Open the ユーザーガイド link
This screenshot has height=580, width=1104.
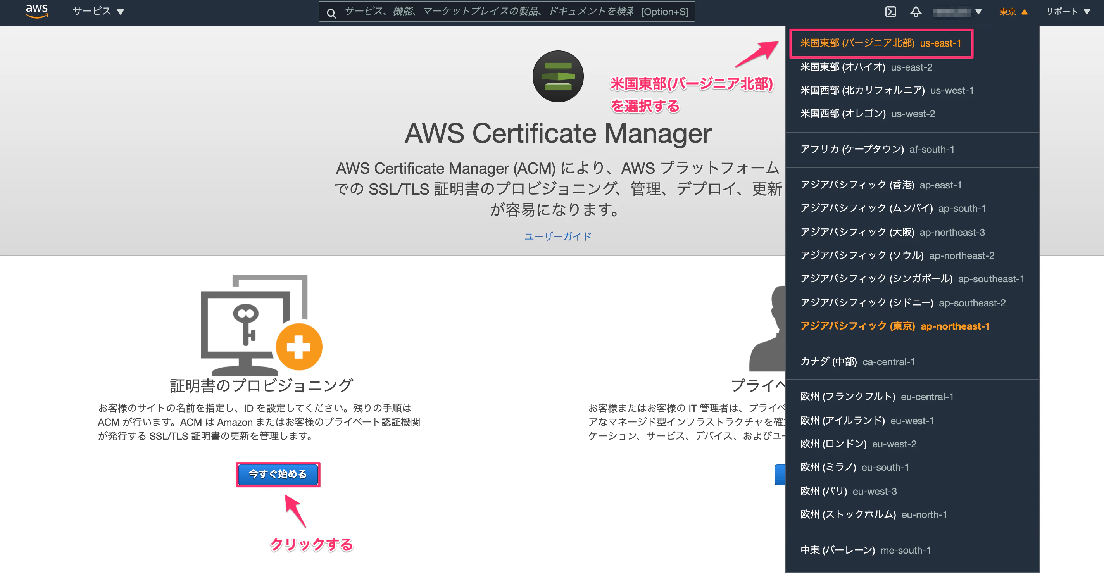tap(557, 236)
